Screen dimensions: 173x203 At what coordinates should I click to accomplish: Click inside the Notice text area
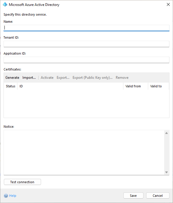(x=84, y=153)
